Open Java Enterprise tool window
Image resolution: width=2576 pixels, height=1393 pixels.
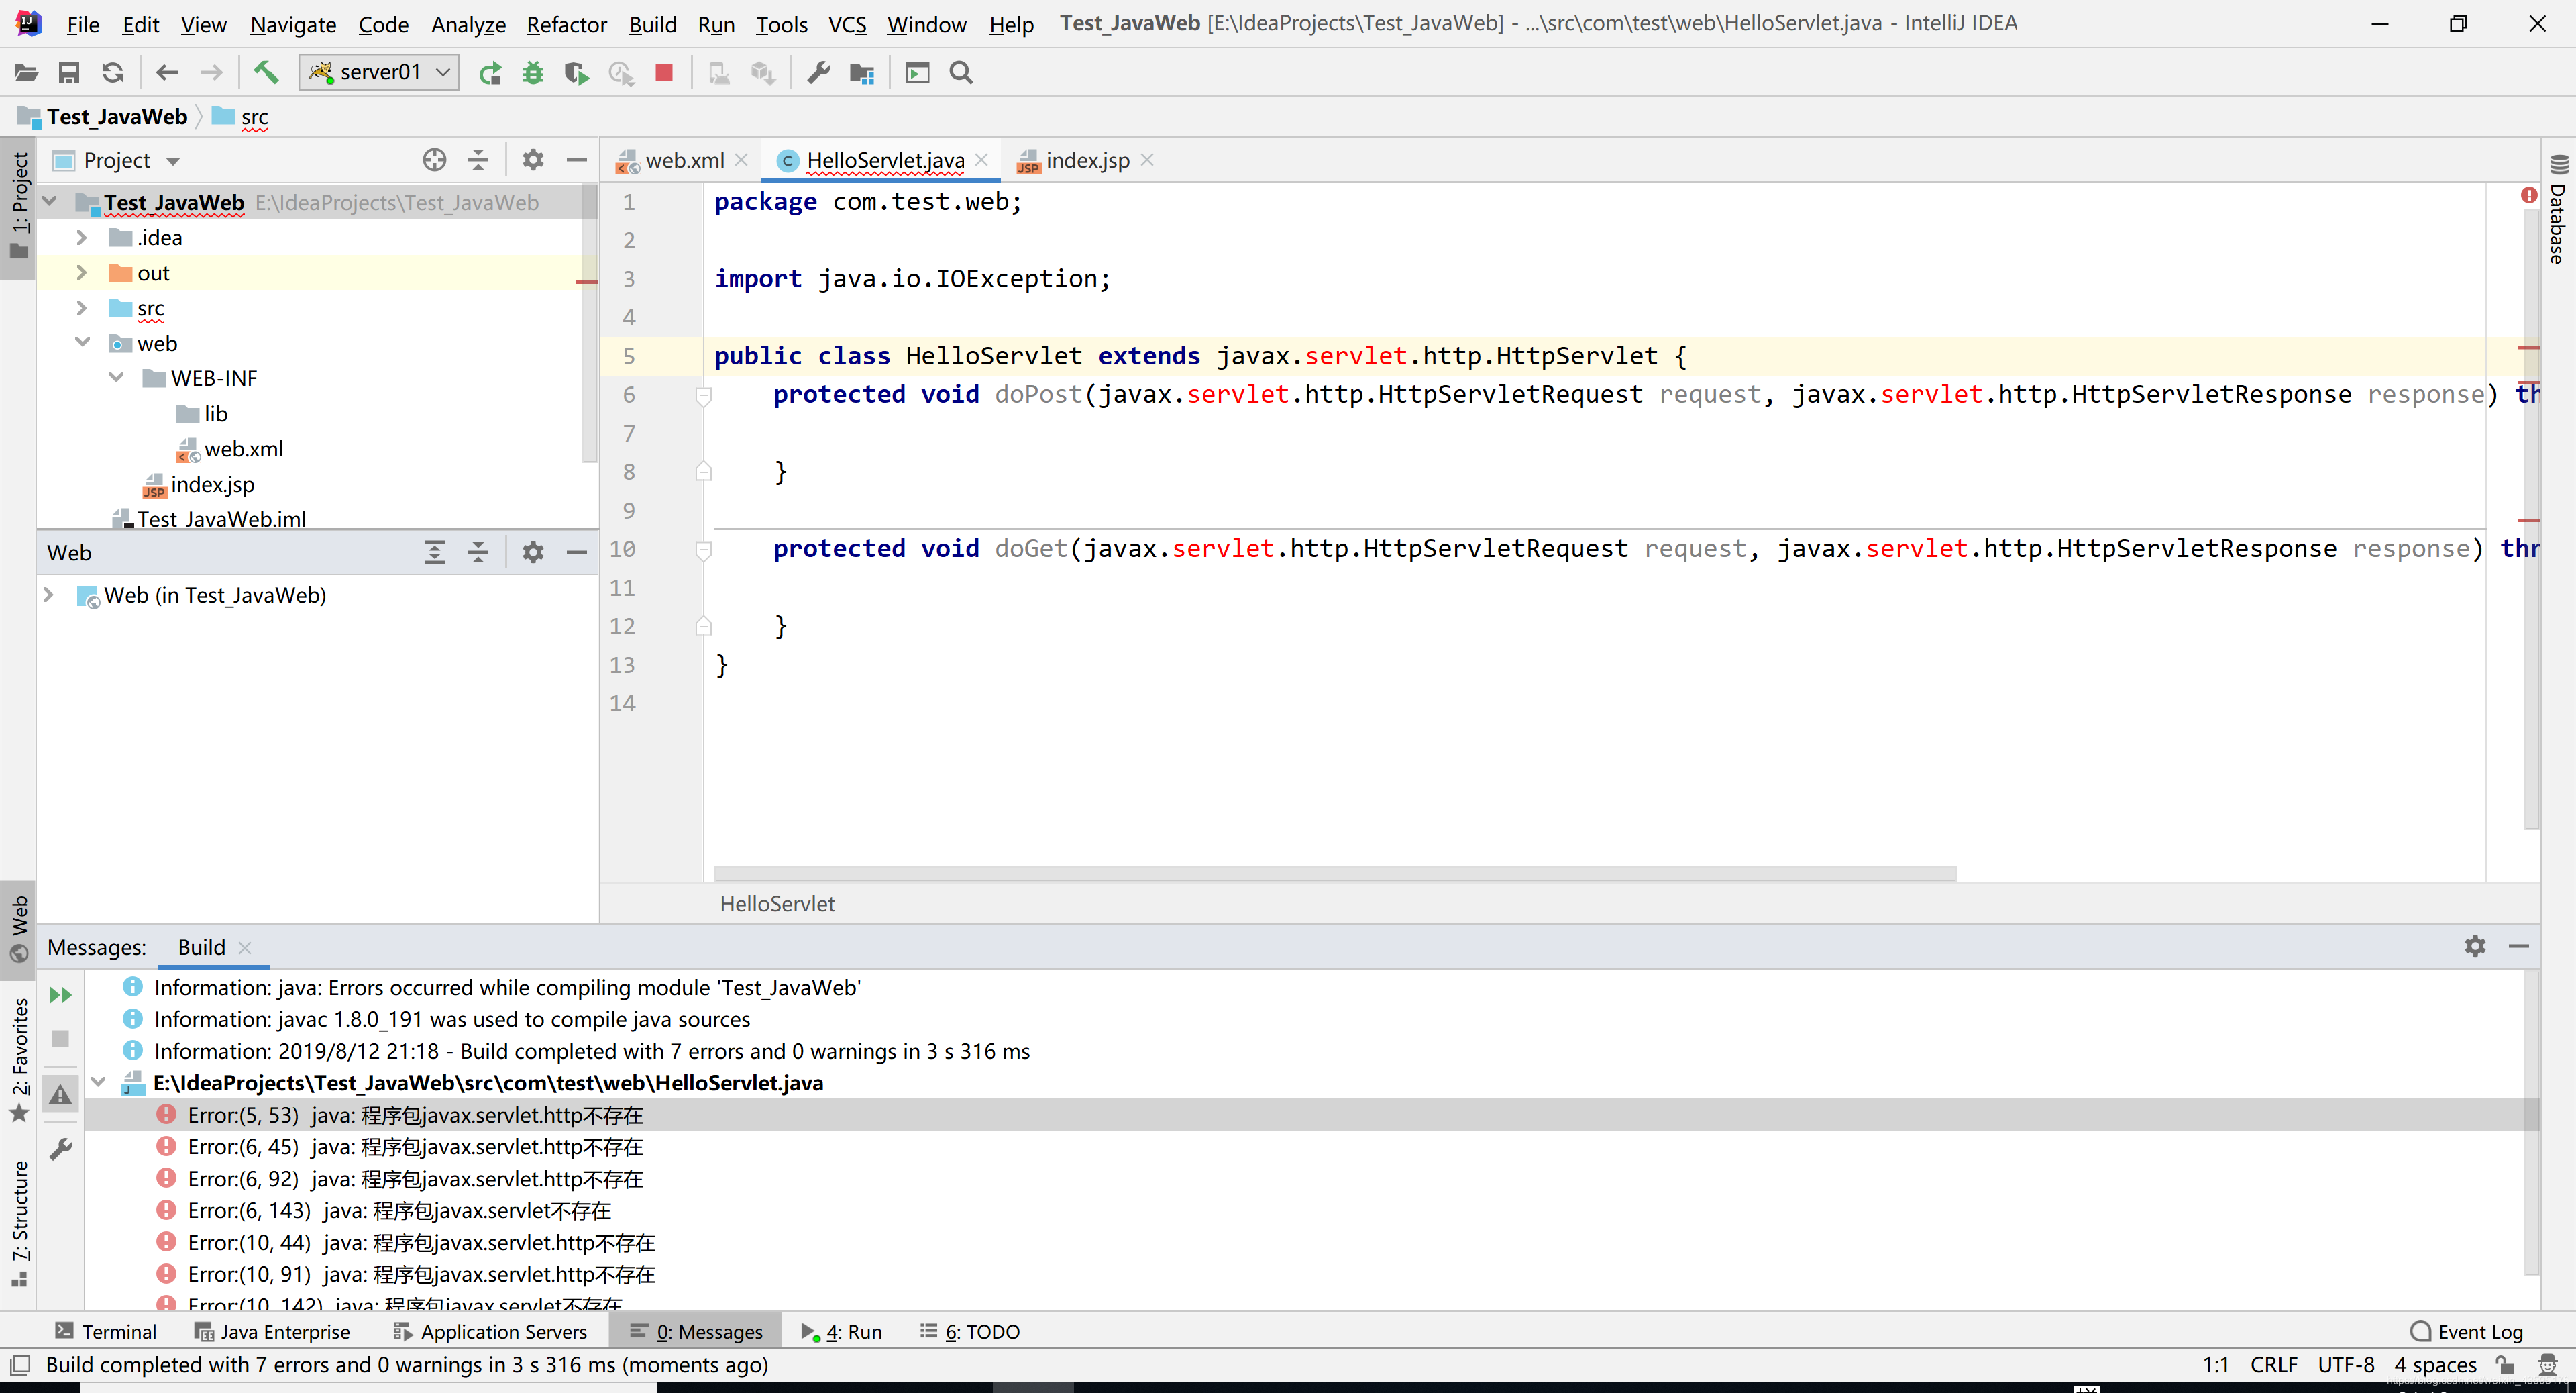272,1332
